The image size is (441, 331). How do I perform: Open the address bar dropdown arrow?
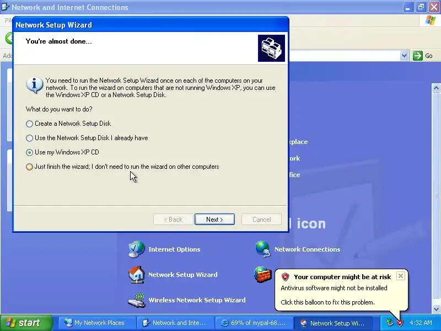point(404,56)
